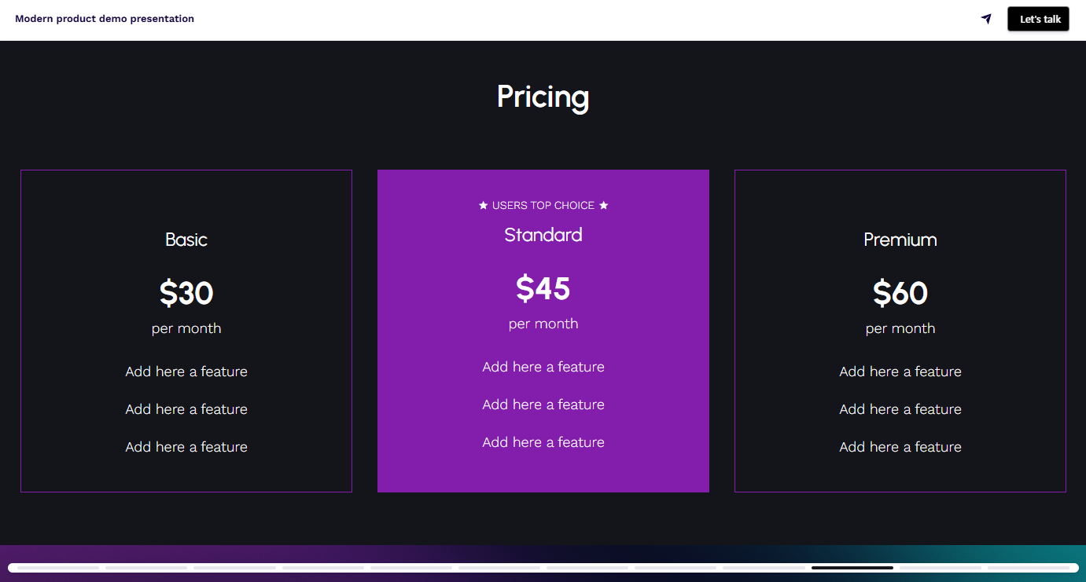Click the last Add here a feature under Premium

point(900,446)
